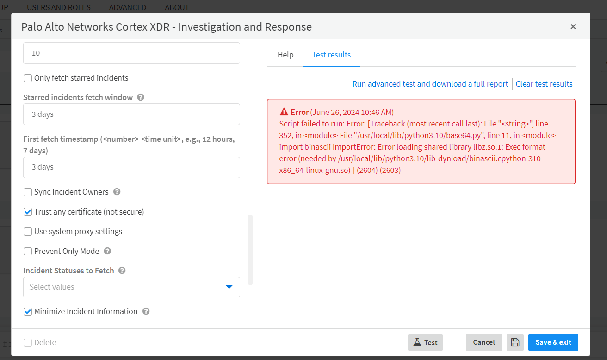This screenshot has height=360, width=607.
Task: Click help icon next to Prevent Only Mode
Action: 107,251
